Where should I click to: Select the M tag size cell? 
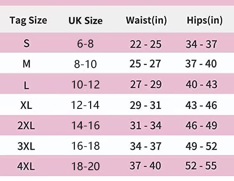pyautogui.click(x=27, y=64)
